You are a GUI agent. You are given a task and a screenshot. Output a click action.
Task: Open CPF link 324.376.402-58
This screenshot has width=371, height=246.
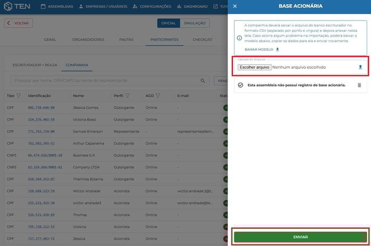[x=41, y=120]
